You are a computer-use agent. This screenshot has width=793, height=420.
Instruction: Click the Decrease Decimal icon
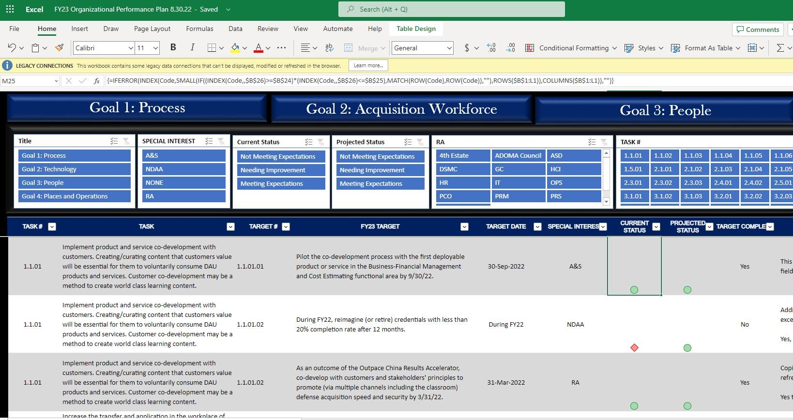click(x=510, y=47)
